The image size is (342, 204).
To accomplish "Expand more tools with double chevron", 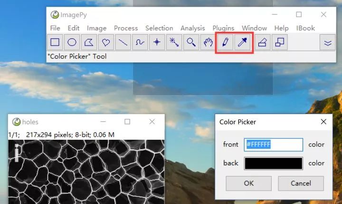I will (328, 42).
